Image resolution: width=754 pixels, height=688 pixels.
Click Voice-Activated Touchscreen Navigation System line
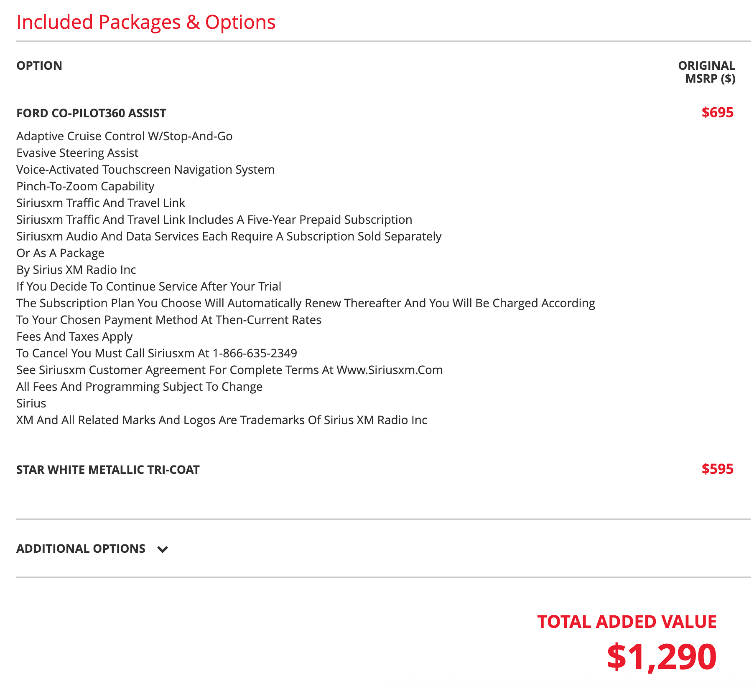click(x=145, y=169)
